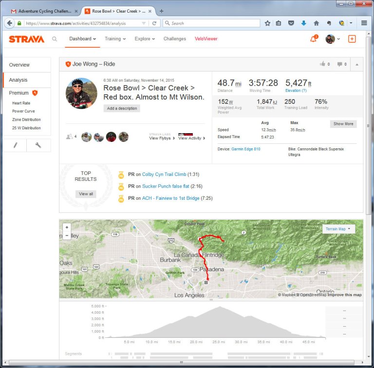Zoom in on the map with the plus button

67,228
